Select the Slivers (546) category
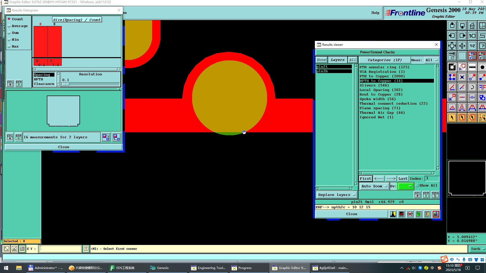The image size is (486, 273). pos(374,85)
